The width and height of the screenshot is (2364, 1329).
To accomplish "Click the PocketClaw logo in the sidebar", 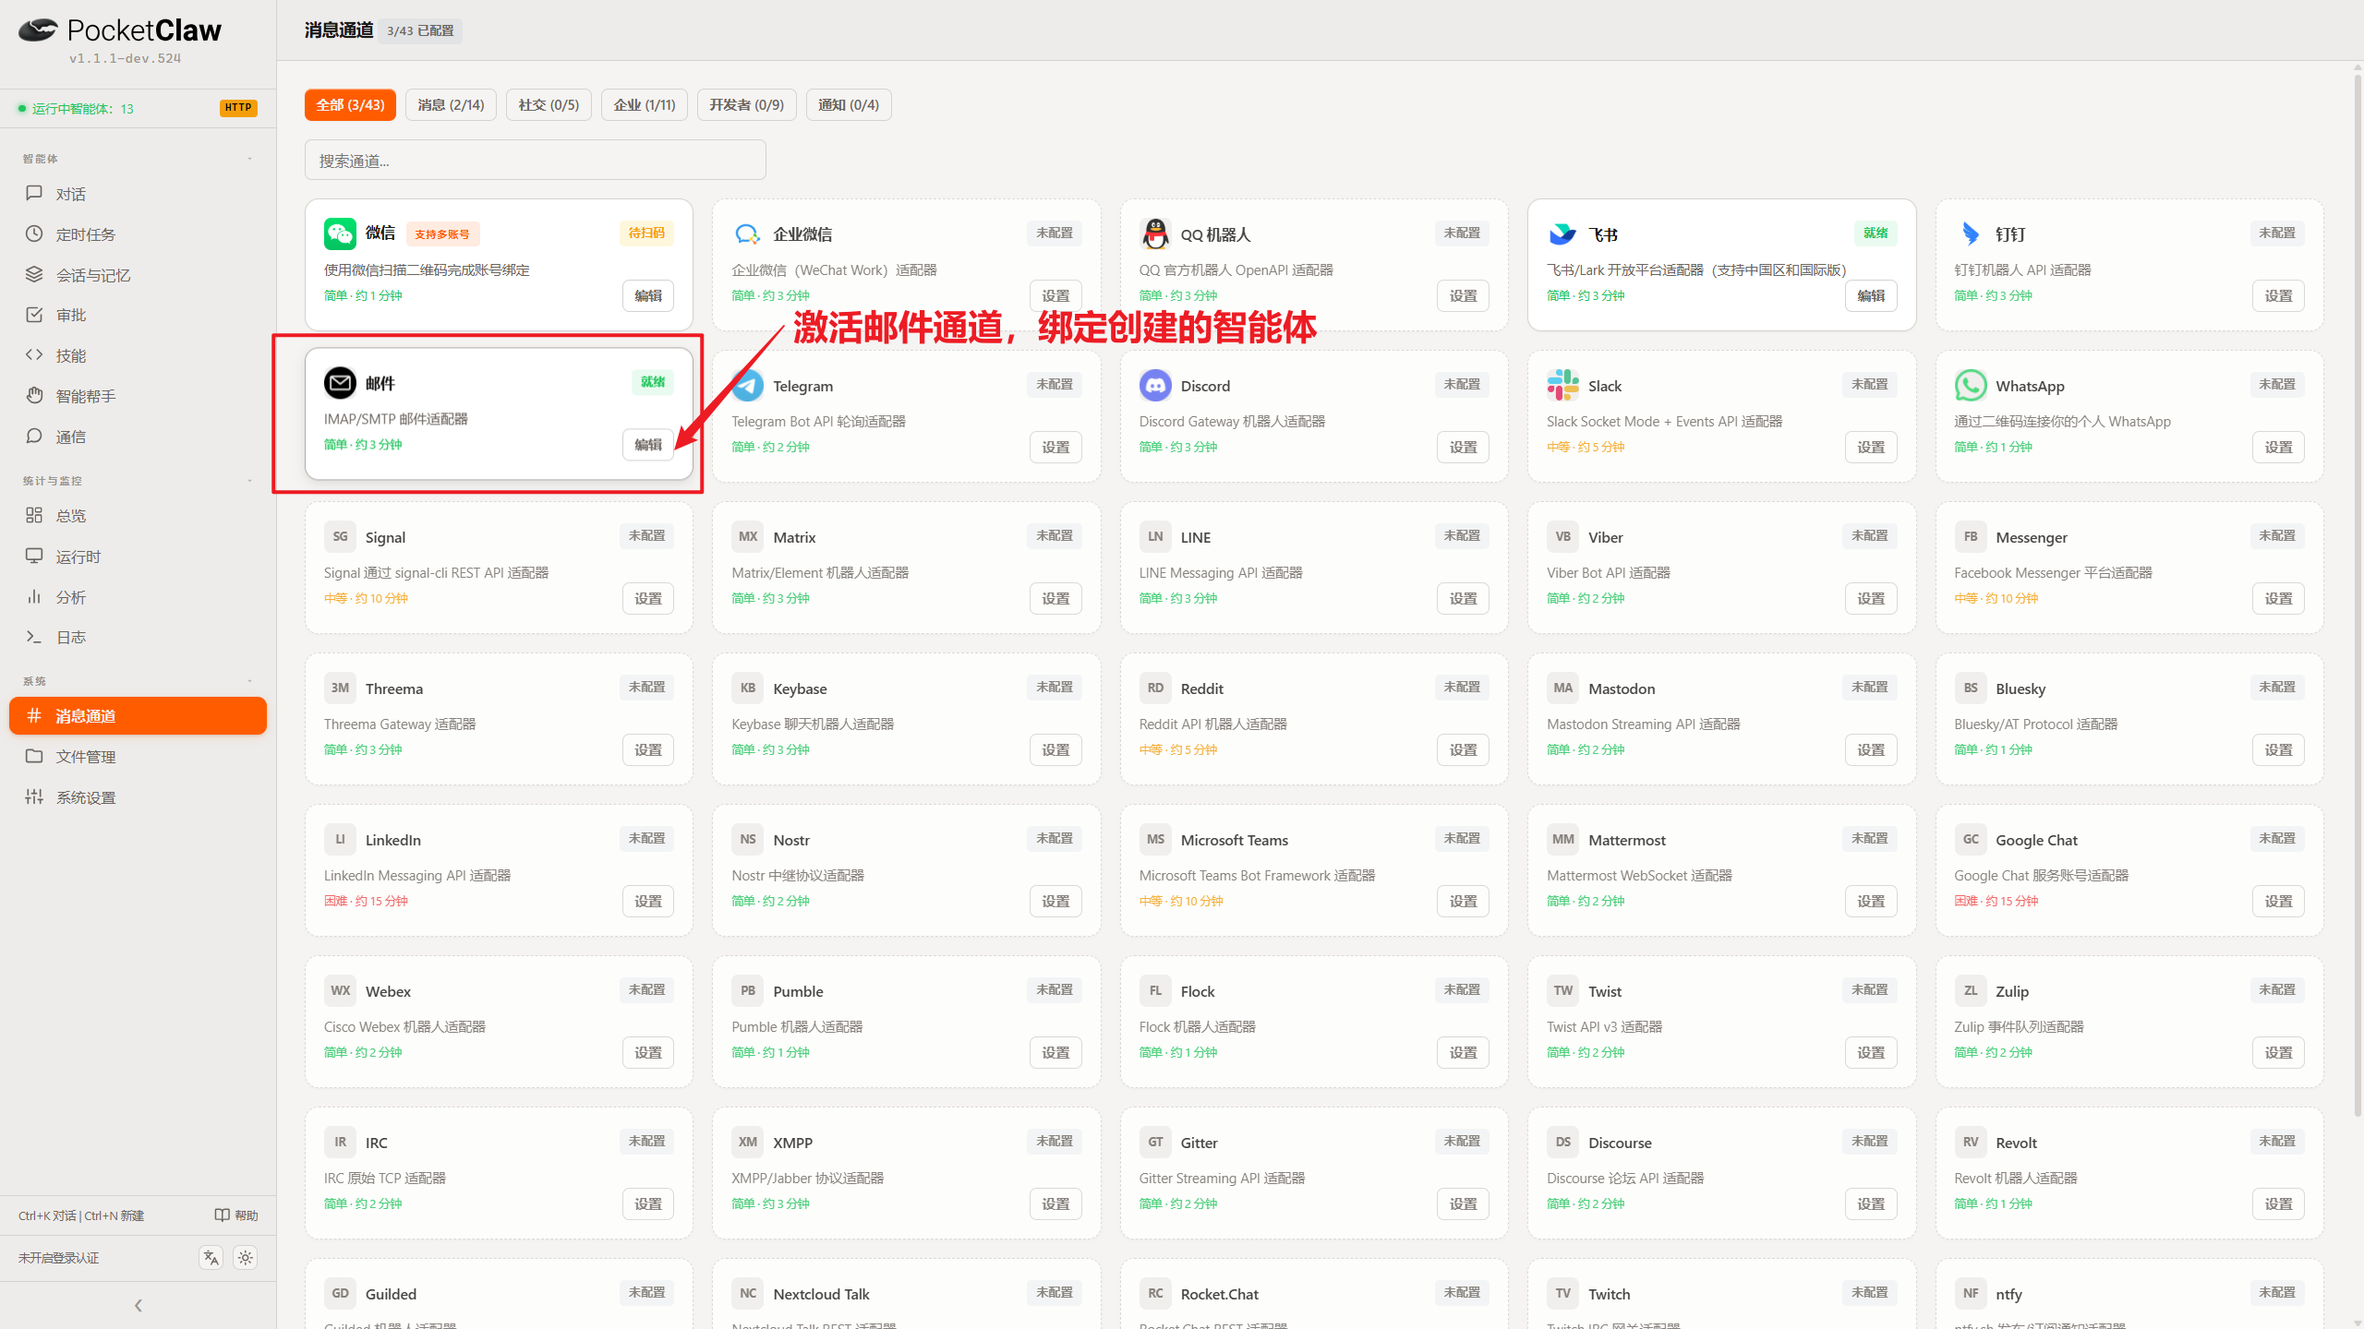I will [x=120, y=31].
